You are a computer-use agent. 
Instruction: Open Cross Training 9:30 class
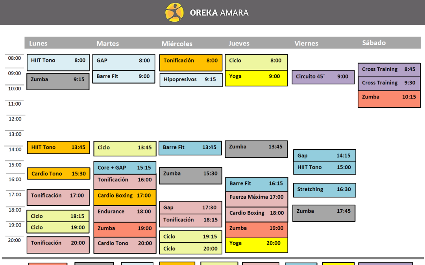tap(389, 84)
